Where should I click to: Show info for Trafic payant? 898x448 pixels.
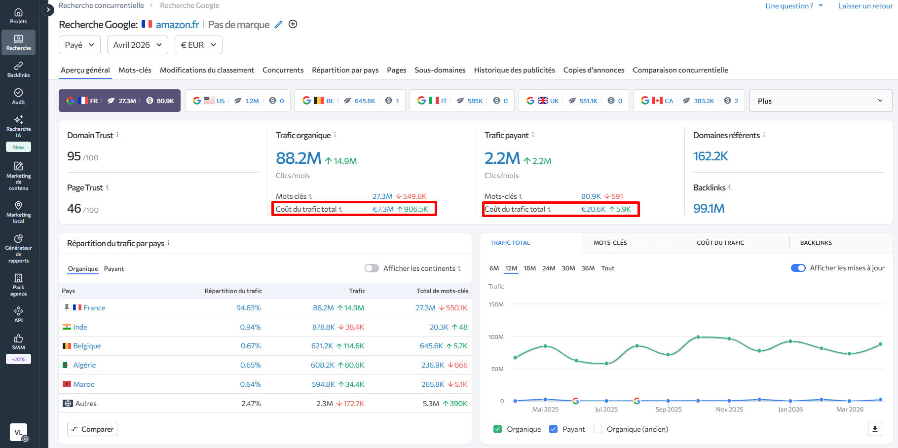pos(533,135)
